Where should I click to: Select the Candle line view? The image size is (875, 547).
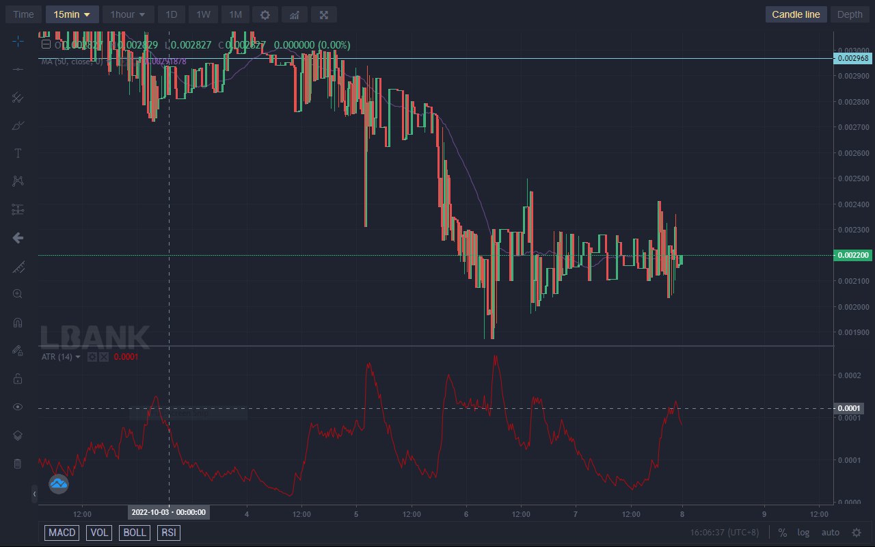[796, 14]
